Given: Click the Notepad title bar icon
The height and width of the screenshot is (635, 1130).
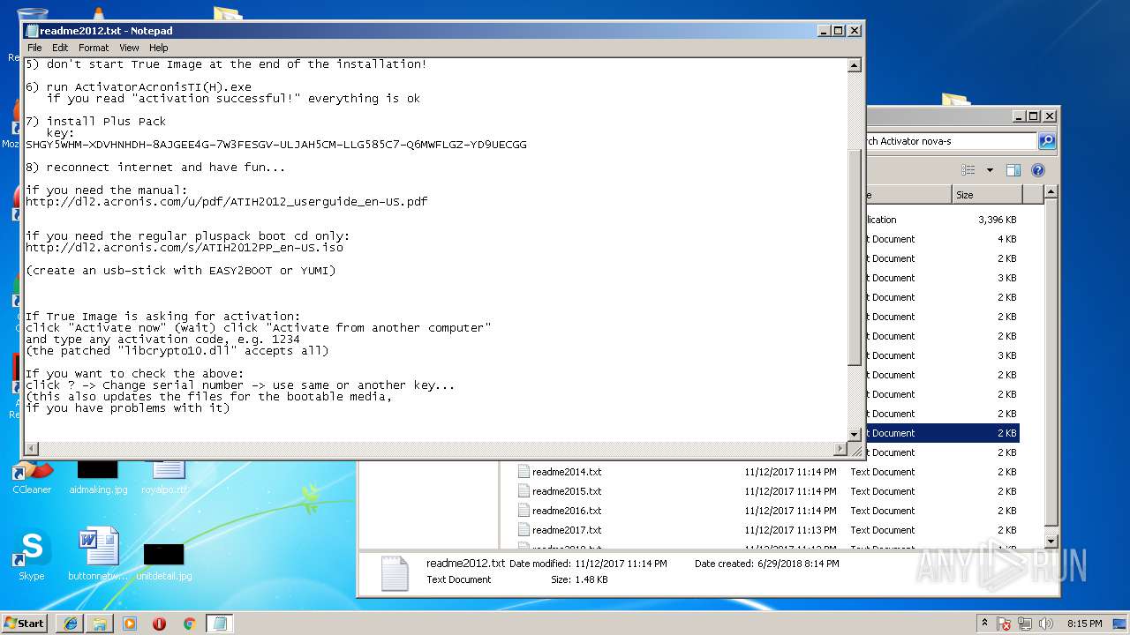Looking at the screenshot, I should [x=32, y=31].
